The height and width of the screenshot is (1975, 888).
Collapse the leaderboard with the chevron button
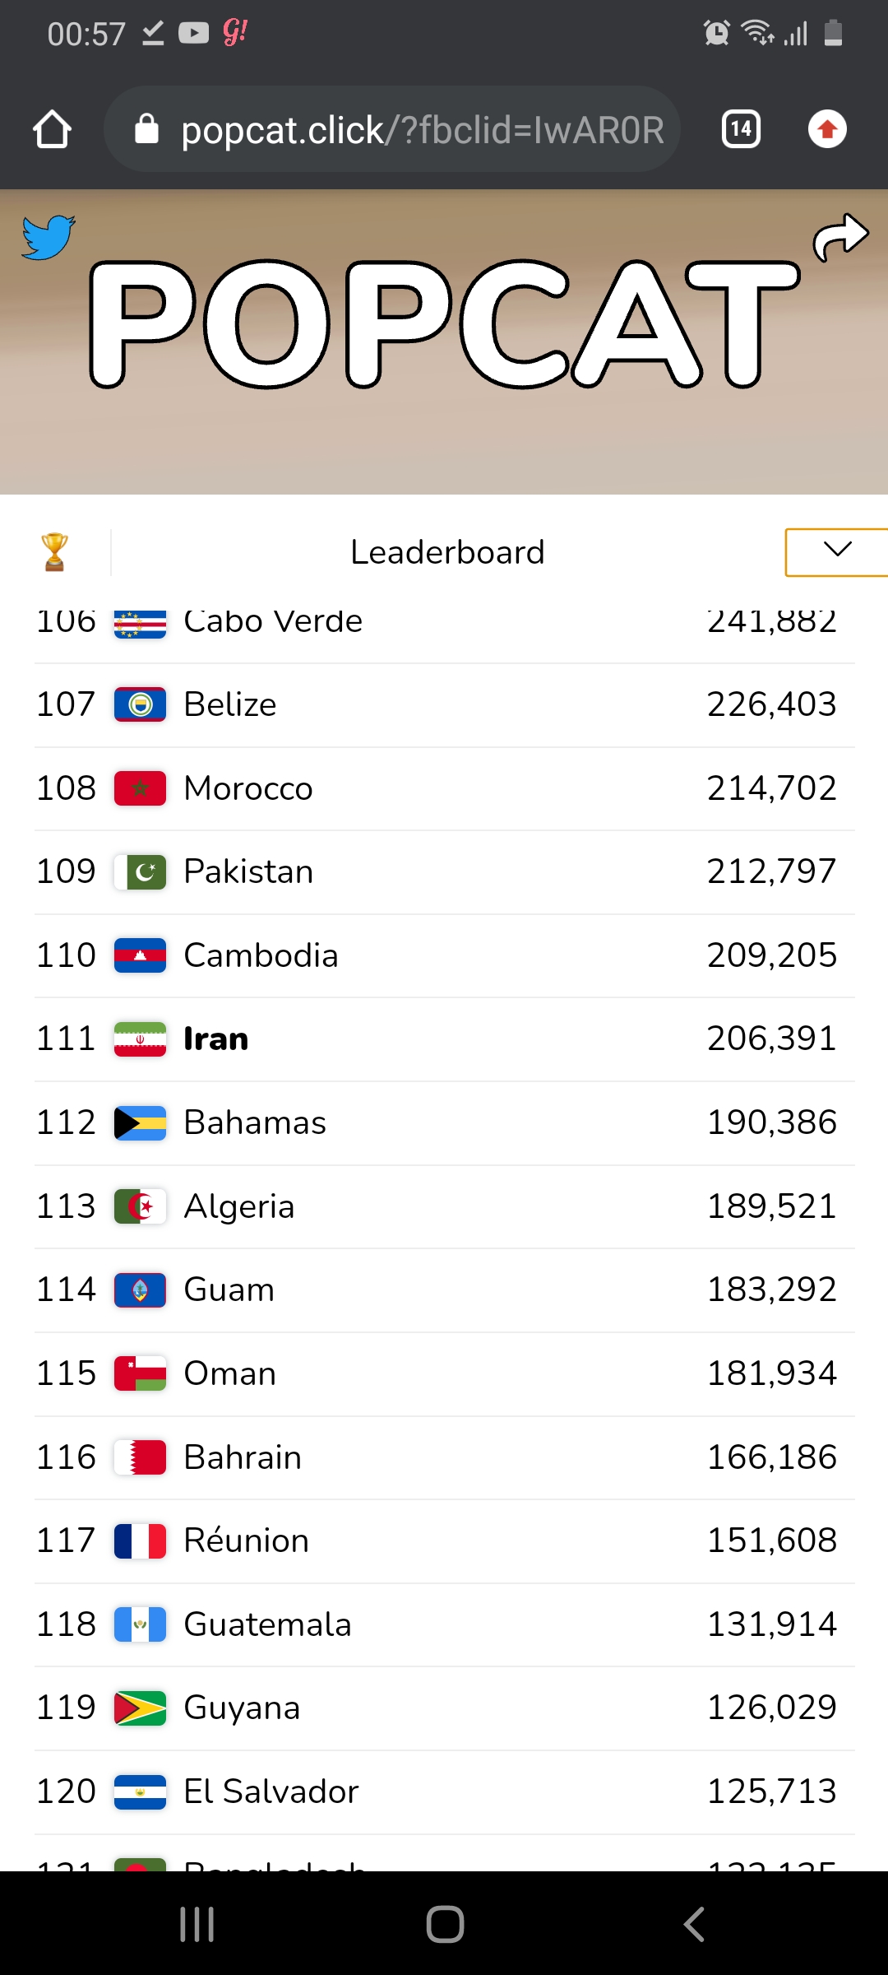[x=837, y=551]
